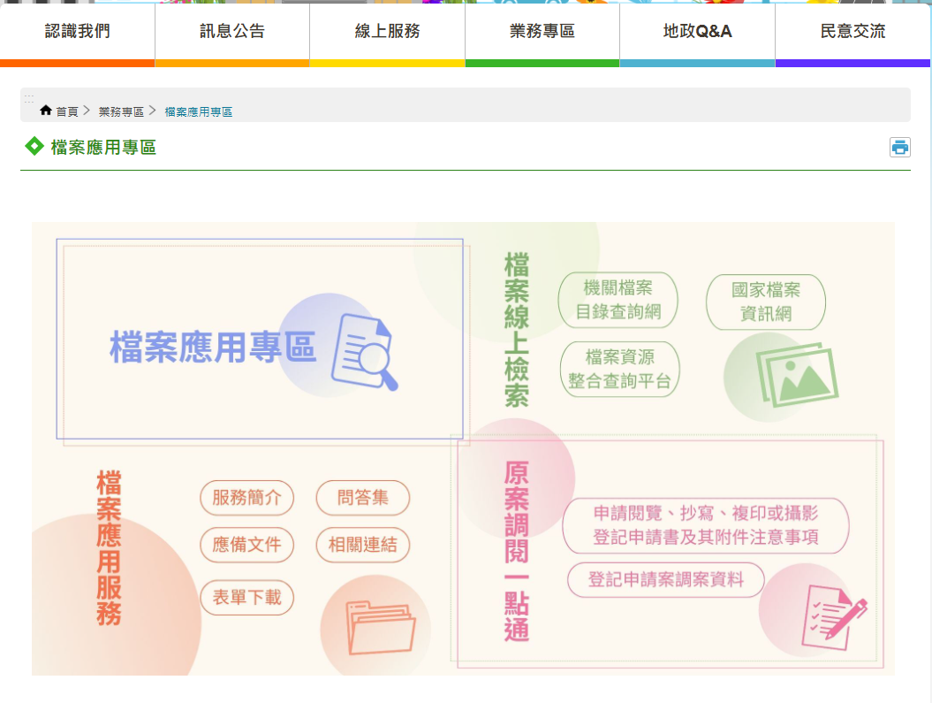Click the printer icon at top right
The image size is (932, 703).
[899, 147]
